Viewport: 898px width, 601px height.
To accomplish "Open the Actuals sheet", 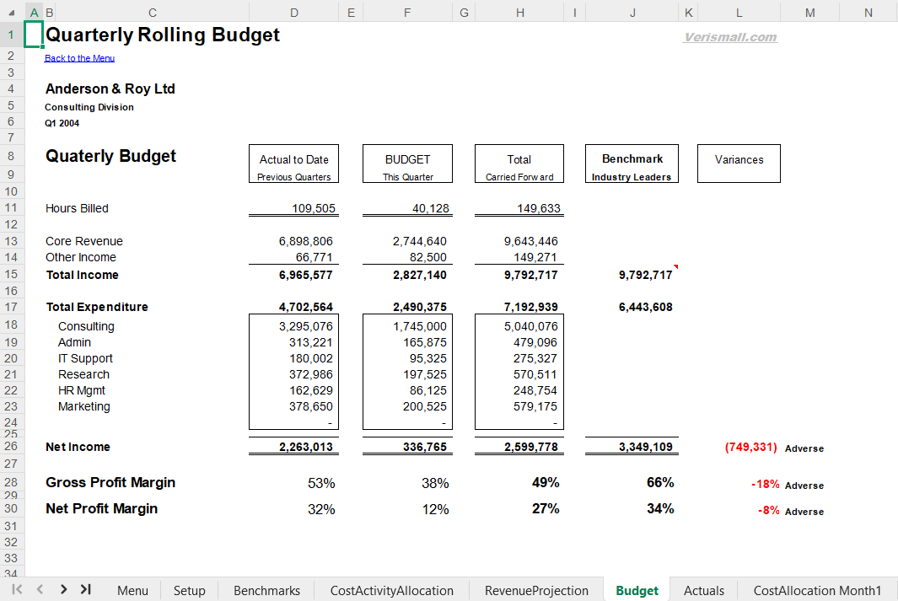I will 703,590.
